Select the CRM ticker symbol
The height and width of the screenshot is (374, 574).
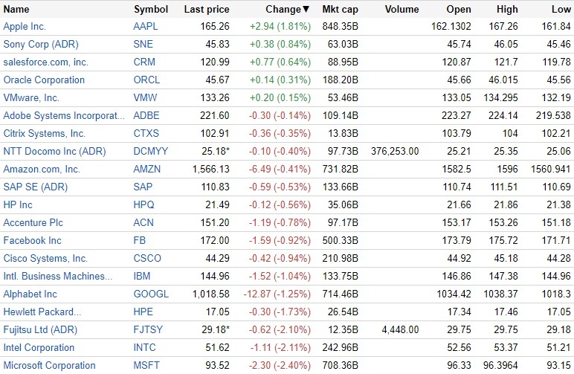144,62
